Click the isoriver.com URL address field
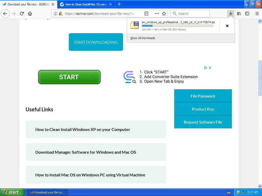Viewport: 262px width, 196px height. (x=100, y=14)
